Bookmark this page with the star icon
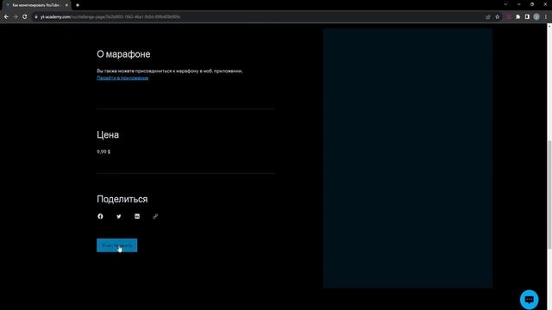The width and height of the screenshot is (552, 310). pyautogui.click(x=498, y=17)
